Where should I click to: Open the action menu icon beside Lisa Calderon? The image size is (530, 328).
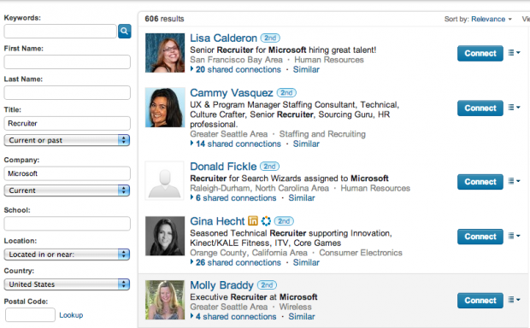point(514,53)
